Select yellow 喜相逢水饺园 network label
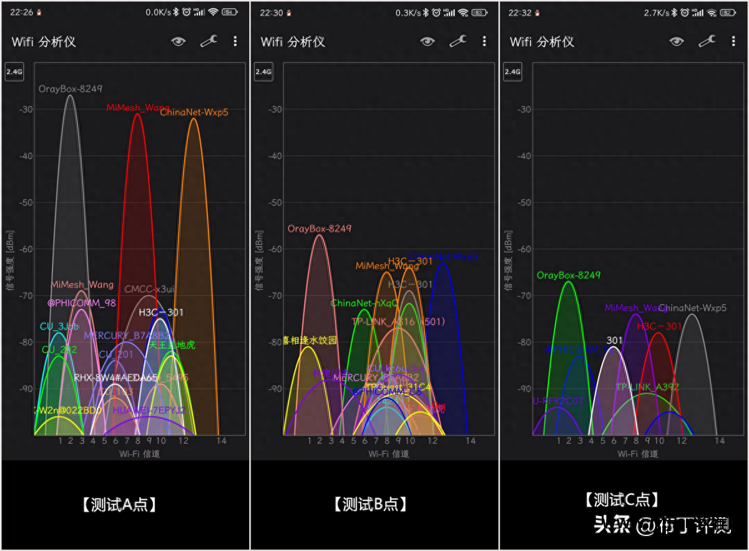This screenshot has width=749, height=551. [x=310, y=341]
